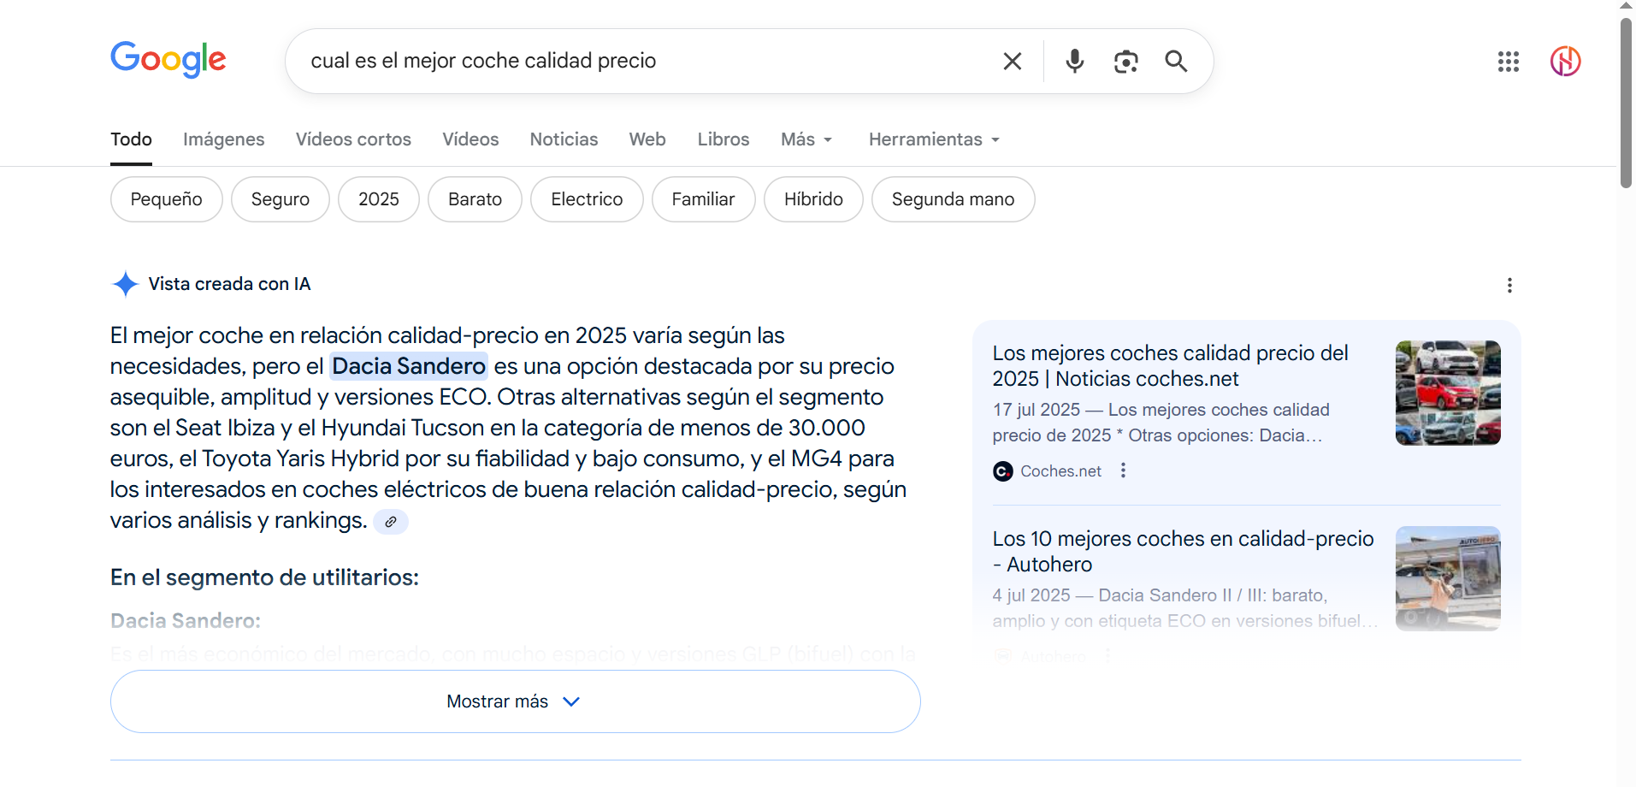Switch to the Noticias tab
The height and width of the screenshot is (787, 1636).
click(x=563, y=139)
